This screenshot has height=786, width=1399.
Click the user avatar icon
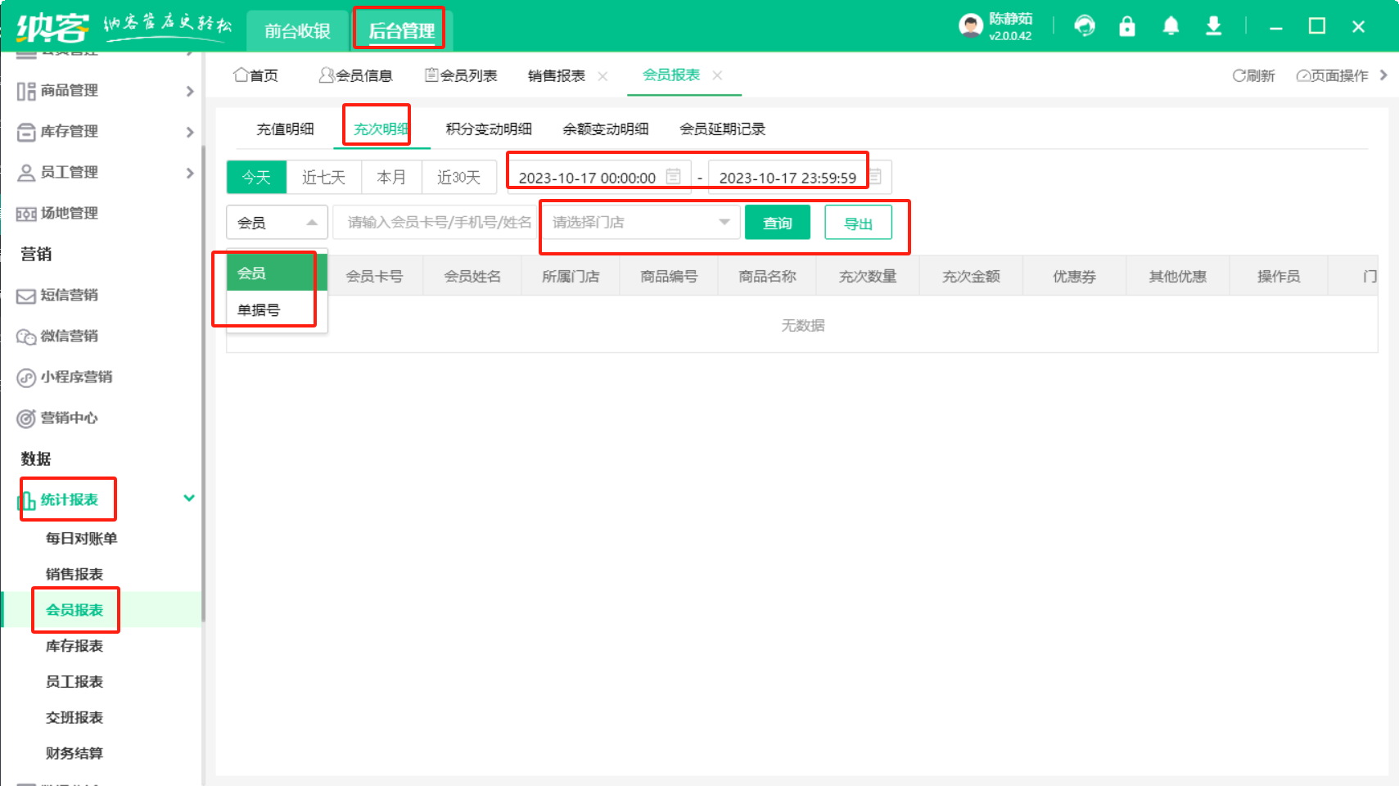coord(970,26)
